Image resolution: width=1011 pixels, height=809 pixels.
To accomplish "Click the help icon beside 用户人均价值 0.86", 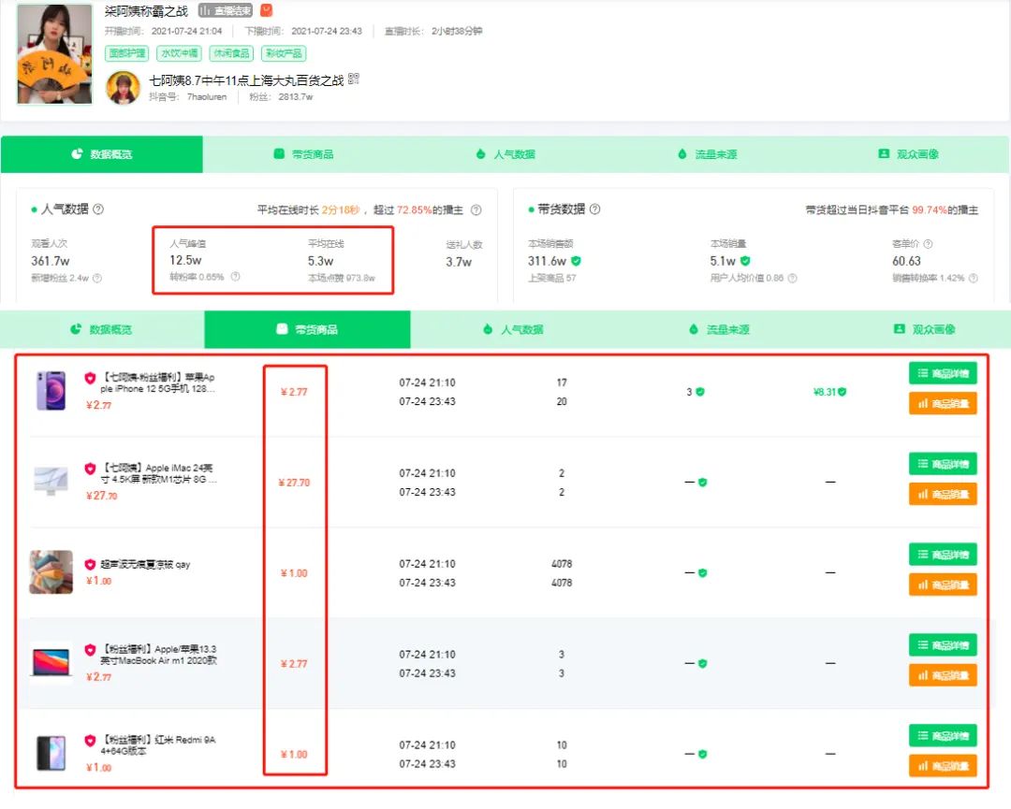I will 793,279.
